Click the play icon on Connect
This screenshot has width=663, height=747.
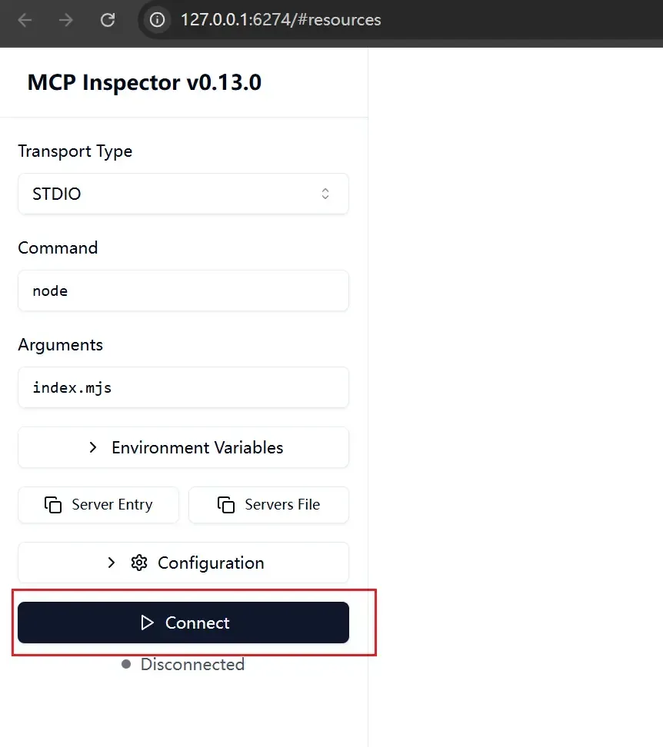[148, 622]
